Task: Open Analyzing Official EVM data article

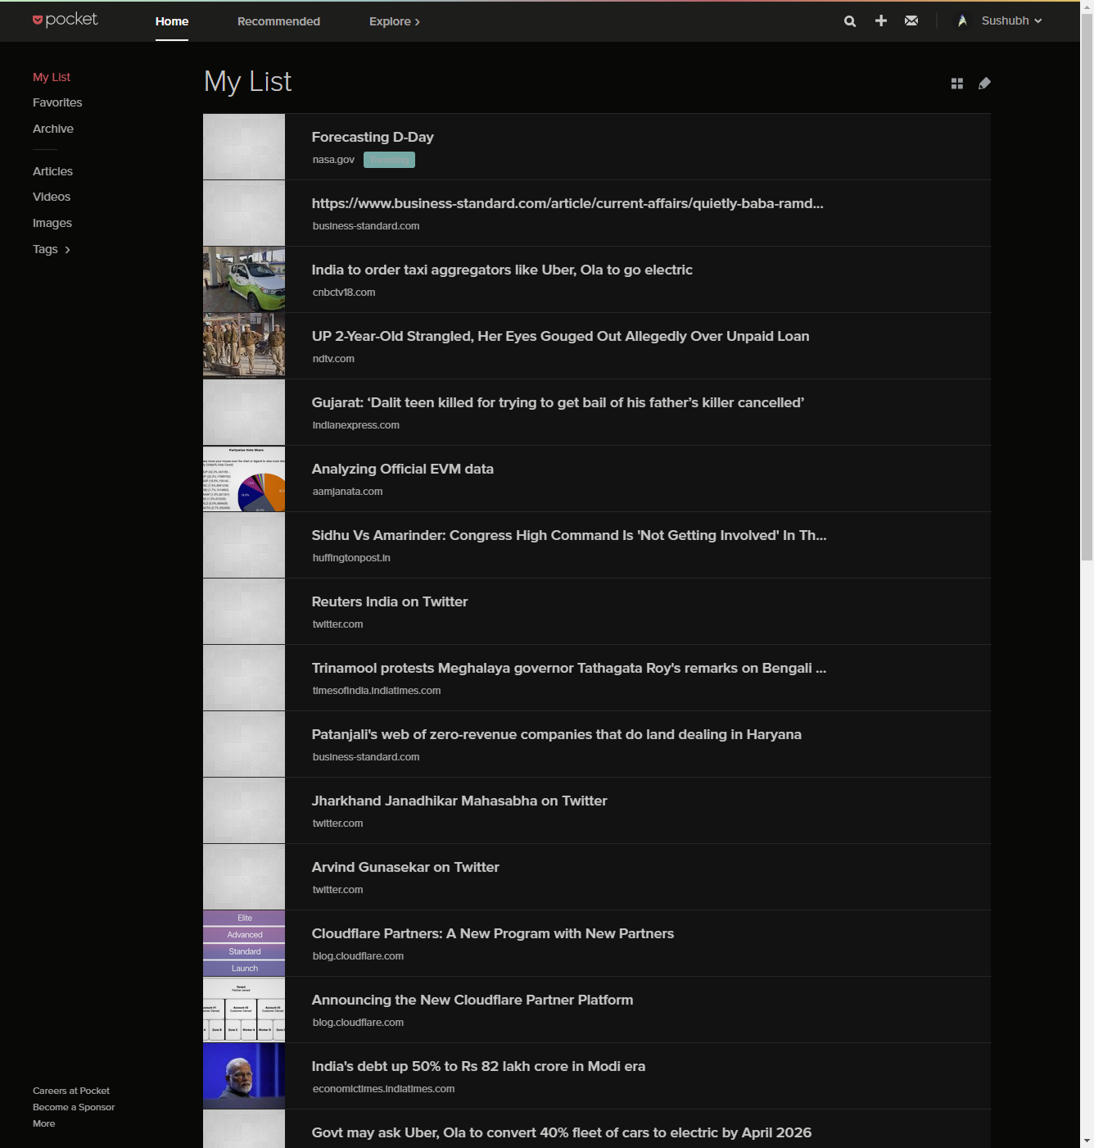Action: coord(403,469)
